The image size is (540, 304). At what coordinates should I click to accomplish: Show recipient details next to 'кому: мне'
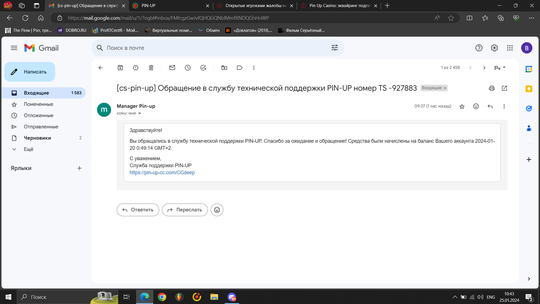[139, 113]
